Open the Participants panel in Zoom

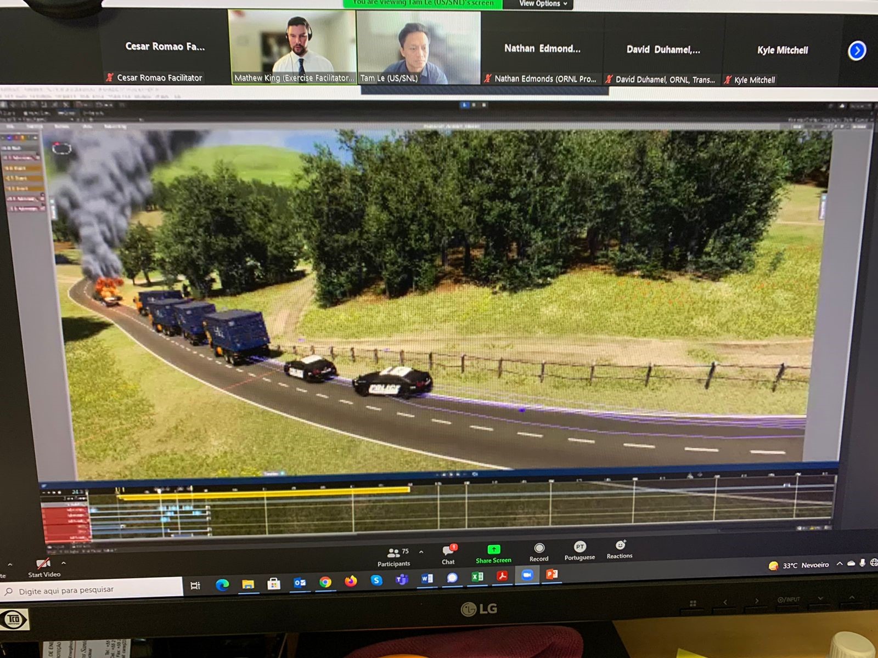click(393, 555)
